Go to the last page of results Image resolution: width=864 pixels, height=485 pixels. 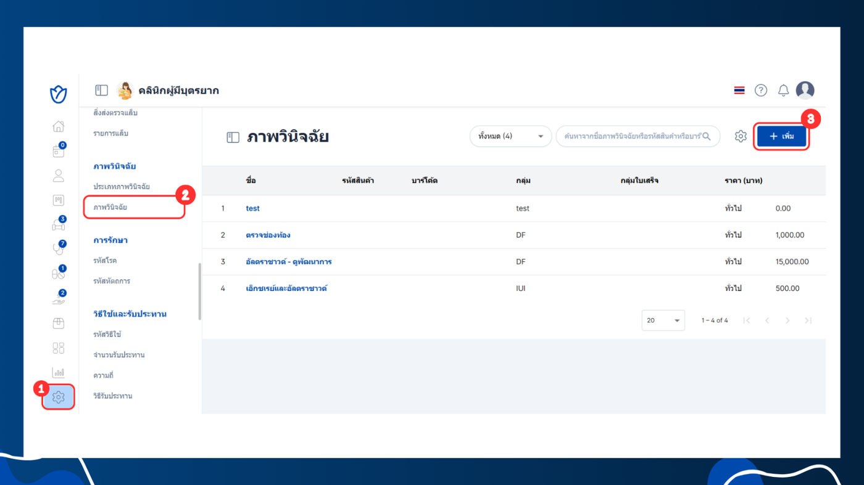(808, 320)
